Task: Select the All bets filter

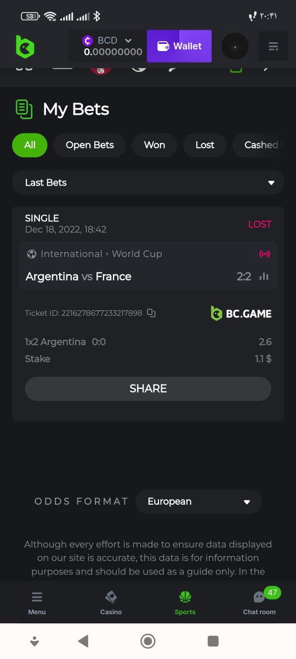Action: click(x=30, y=145)
